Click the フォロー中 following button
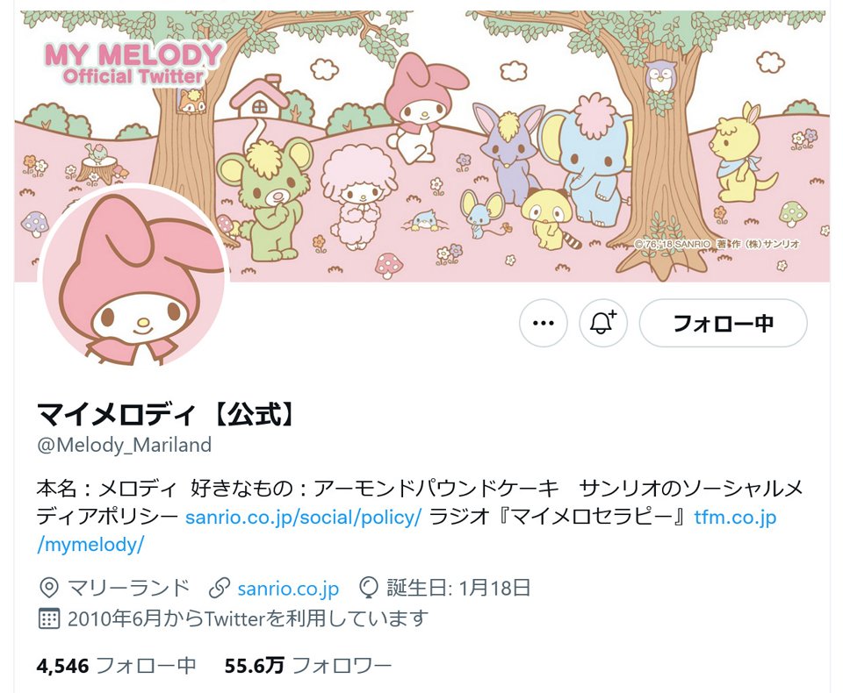This screenshot has width=843, height=693. [x=723, y=323]
